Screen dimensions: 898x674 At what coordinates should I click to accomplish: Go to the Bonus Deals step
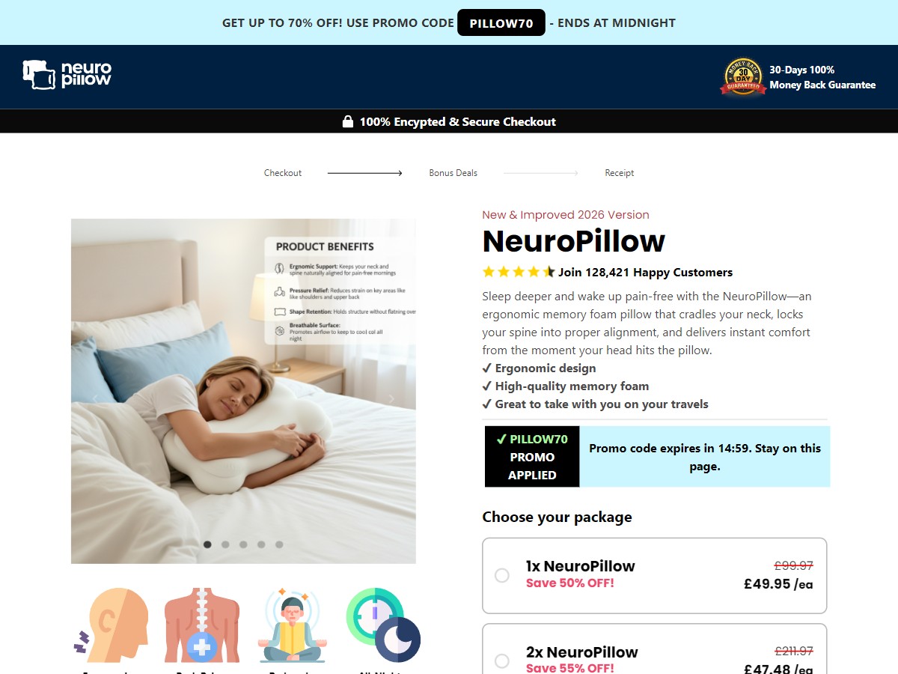click(453, 173)
